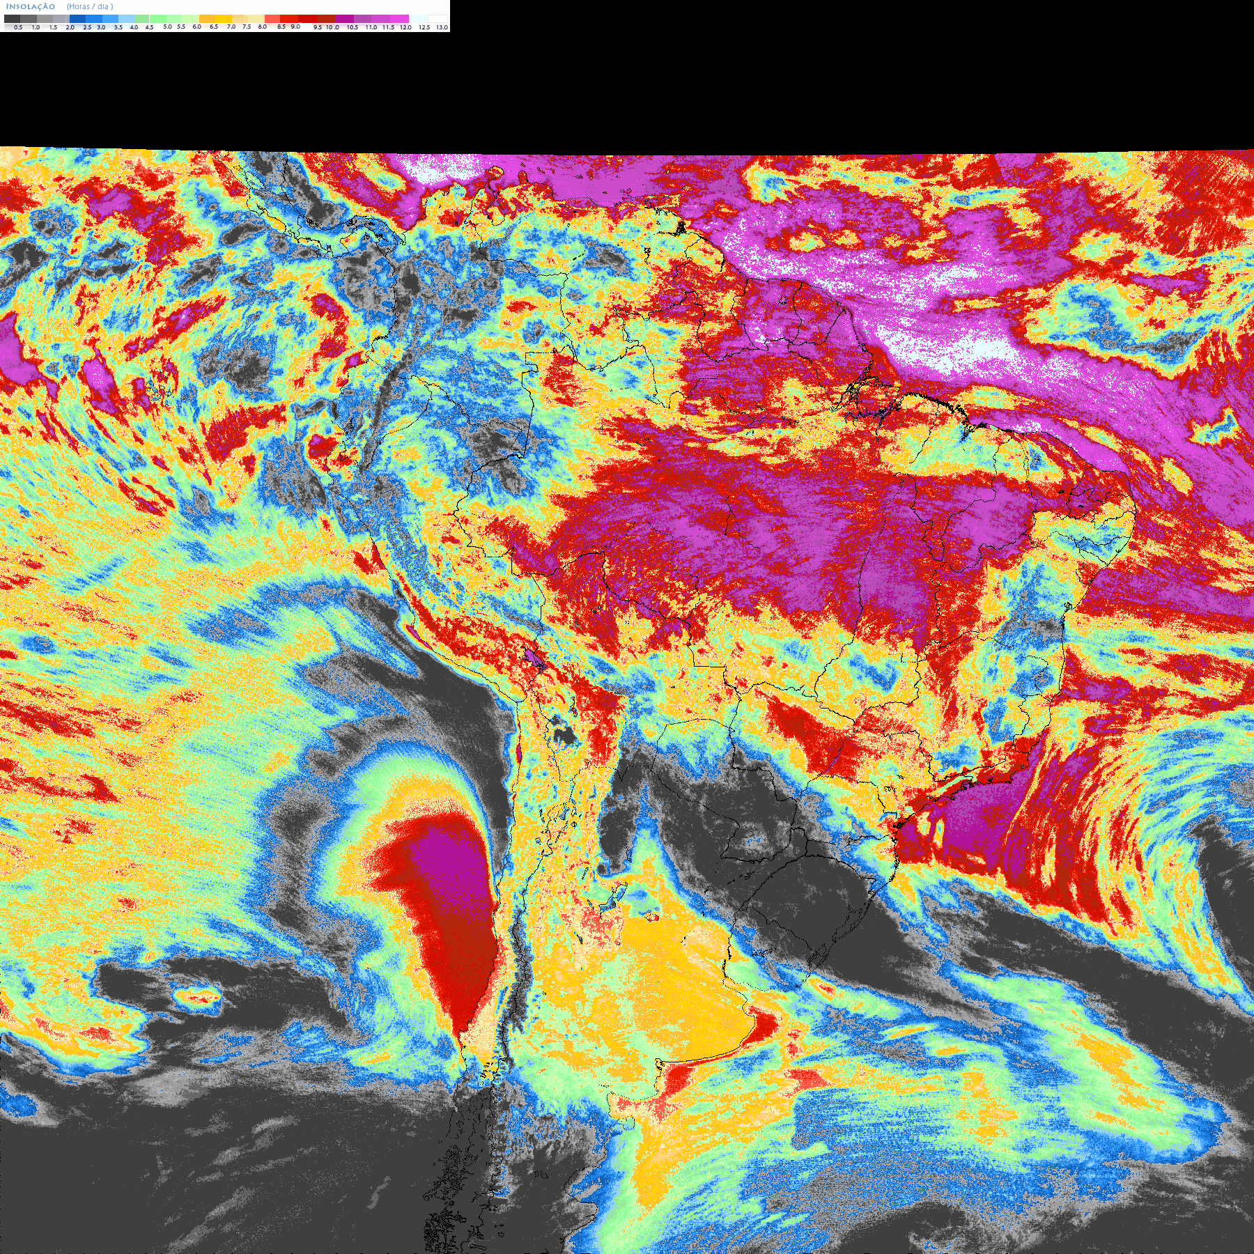Click the 0.5 legend value
1254x1254 pixels.
click(18, 27)
